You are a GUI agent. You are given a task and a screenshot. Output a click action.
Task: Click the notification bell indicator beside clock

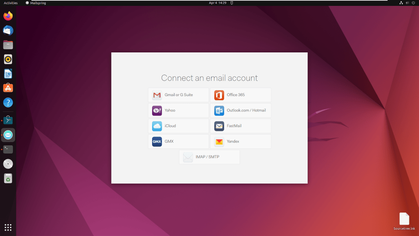click(232, 3)
